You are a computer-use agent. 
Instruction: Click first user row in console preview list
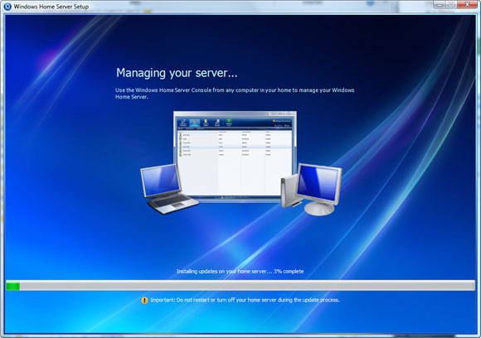pos(235,135)
